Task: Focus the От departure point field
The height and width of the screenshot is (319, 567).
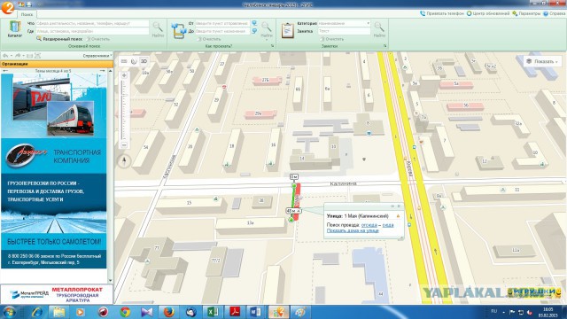Action: (222, 23)
